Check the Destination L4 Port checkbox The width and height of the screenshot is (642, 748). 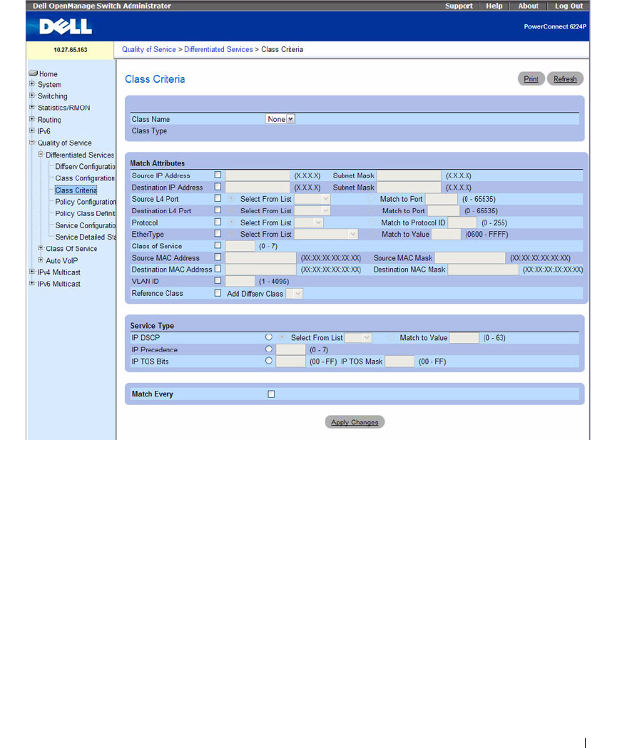click(x=218, y=210)
